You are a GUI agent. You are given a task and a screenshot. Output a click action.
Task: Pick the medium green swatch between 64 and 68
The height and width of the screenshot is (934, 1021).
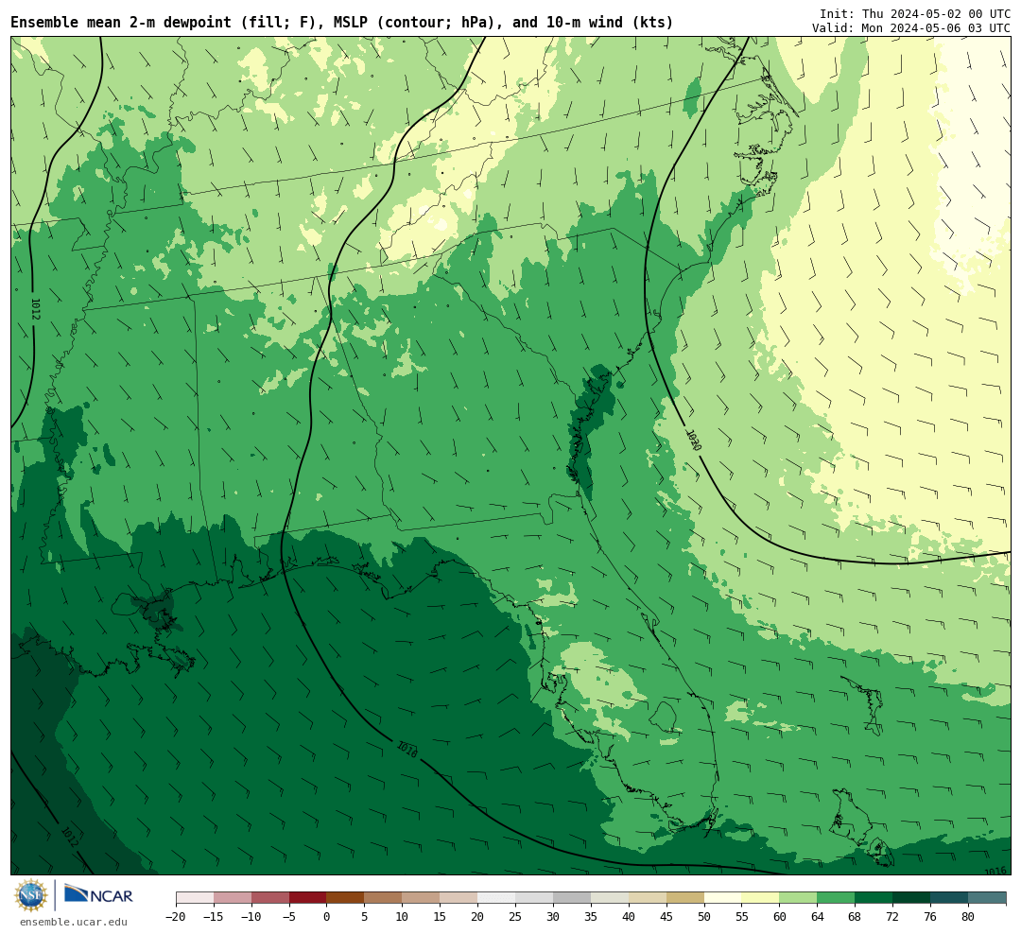(837, 898)
